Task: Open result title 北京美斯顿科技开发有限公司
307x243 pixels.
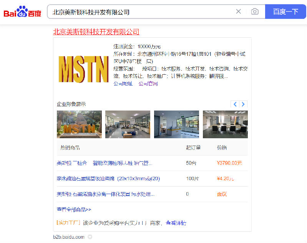Action: [96, 32]
